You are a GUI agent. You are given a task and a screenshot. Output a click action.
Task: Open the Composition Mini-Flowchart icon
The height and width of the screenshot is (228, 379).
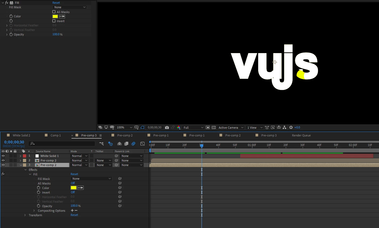coord(101,144)
